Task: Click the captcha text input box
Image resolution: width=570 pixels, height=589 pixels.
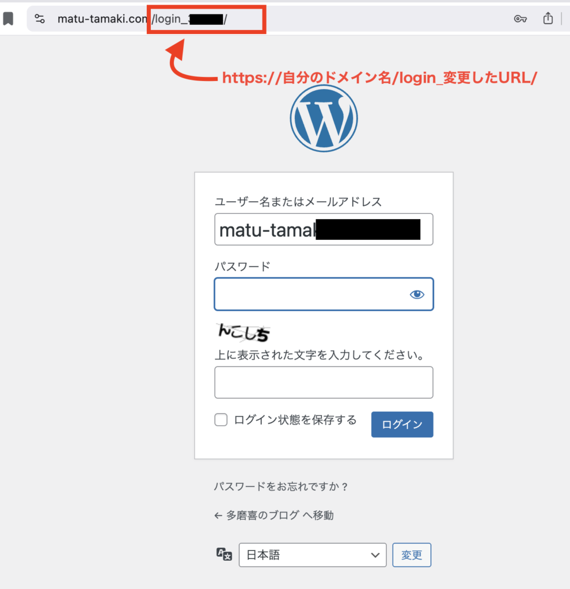Action: pyautogui.click(x=324, y=383)
